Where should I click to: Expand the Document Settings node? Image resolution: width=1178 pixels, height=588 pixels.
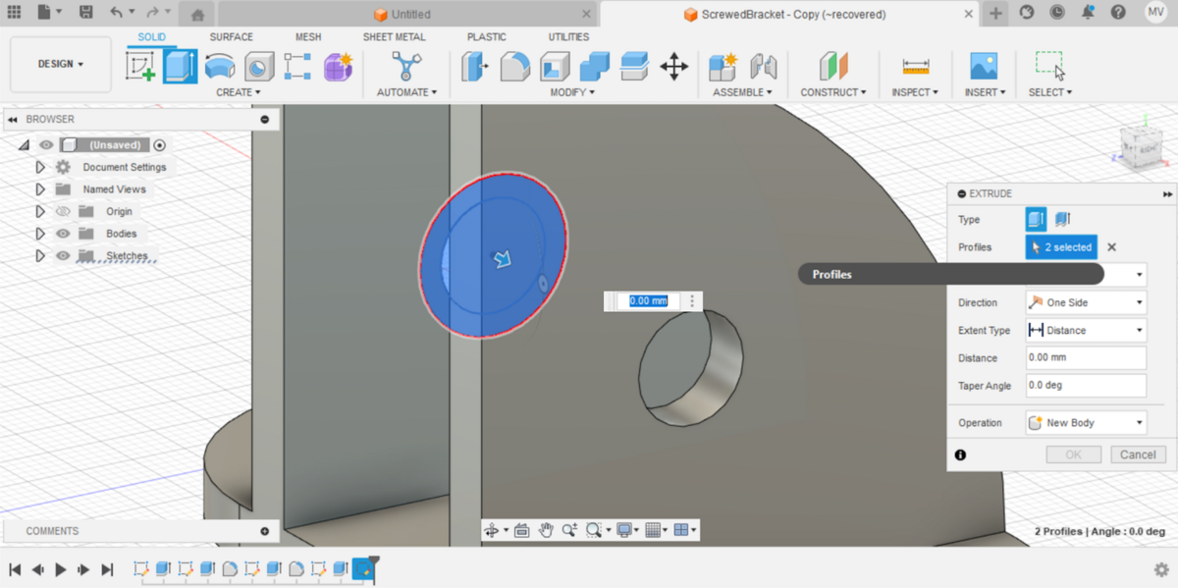coord(40,167)
